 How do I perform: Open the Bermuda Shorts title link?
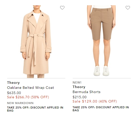click(86, 92)
